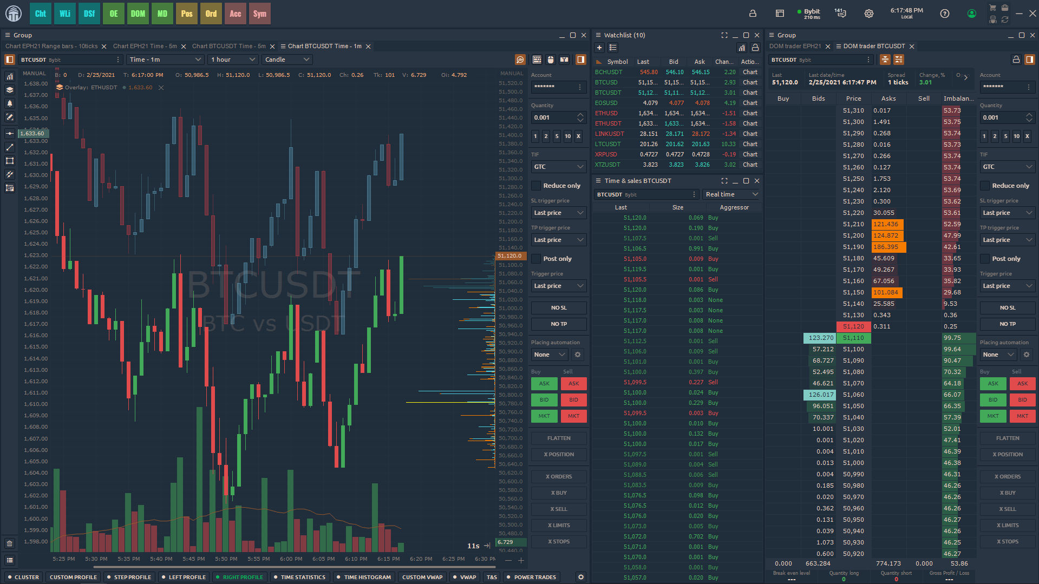Viewport: 1039px width, 584px height.
Task: Center DOM trader on last price
Action: [x=885, y=60]
